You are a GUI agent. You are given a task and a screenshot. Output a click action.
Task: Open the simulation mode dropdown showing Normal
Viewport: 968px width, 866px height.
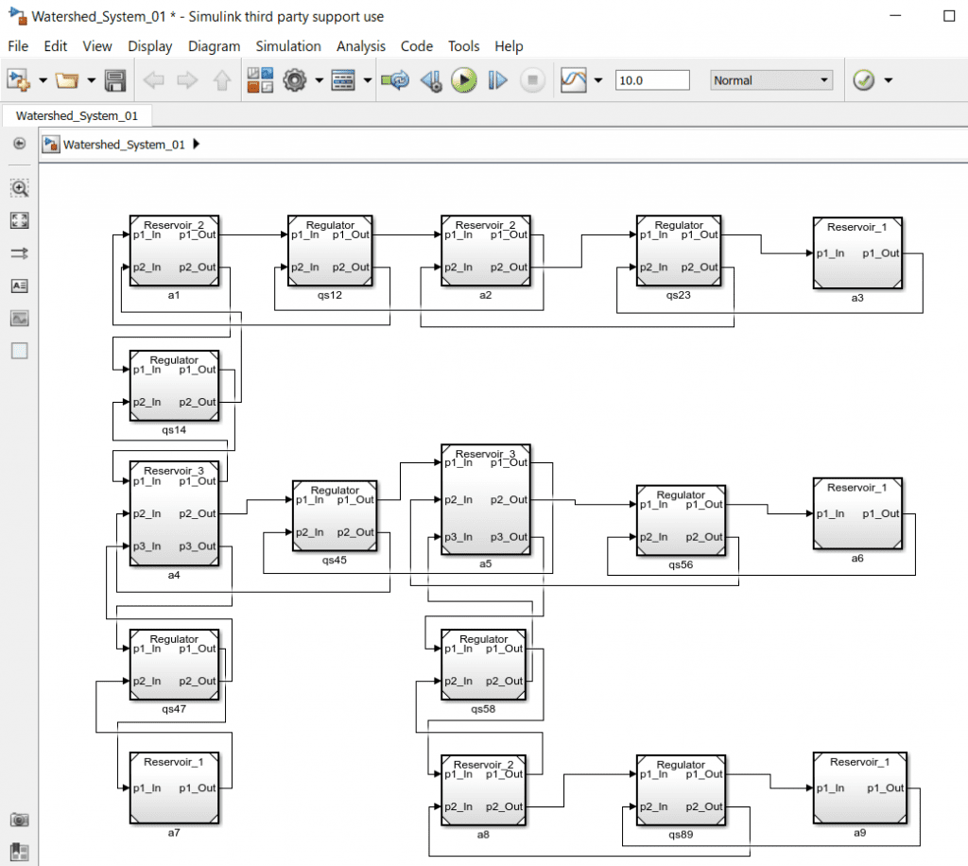point(770,79)
